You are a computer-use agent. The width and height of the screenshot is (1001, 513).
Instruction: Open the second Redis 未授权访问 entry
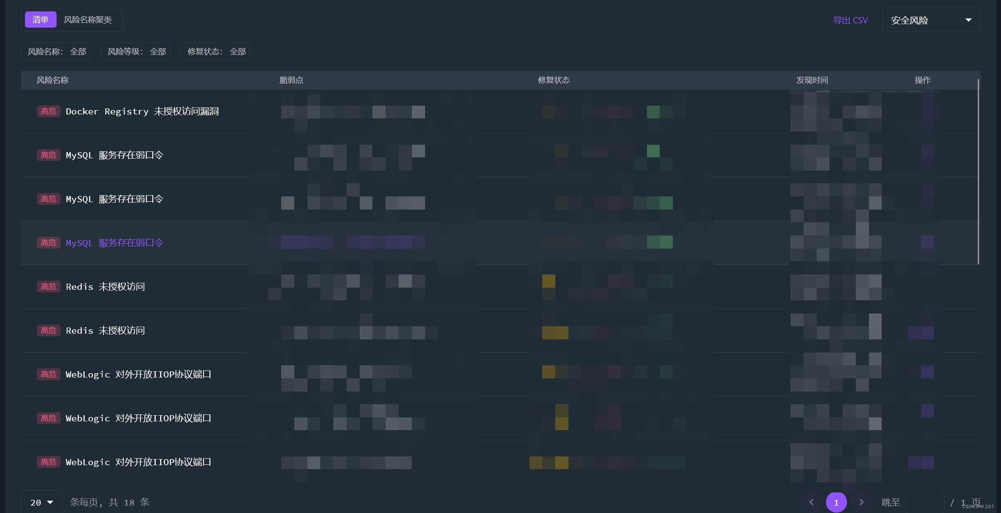click(105, 331)
